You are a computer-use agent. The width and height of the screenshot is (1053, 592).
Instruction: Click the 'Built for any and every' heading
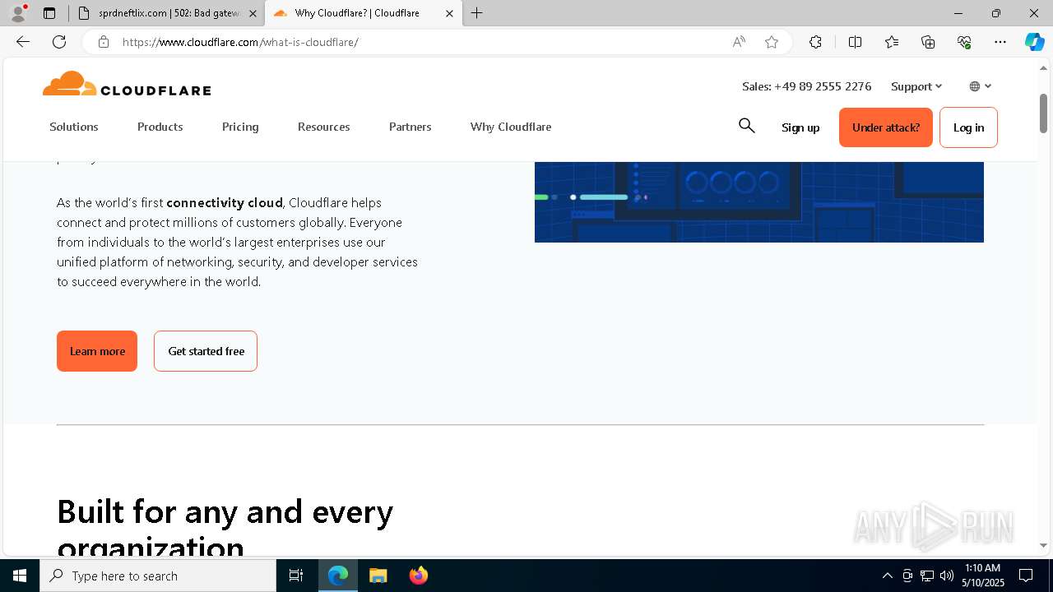[x=225, y=512]
